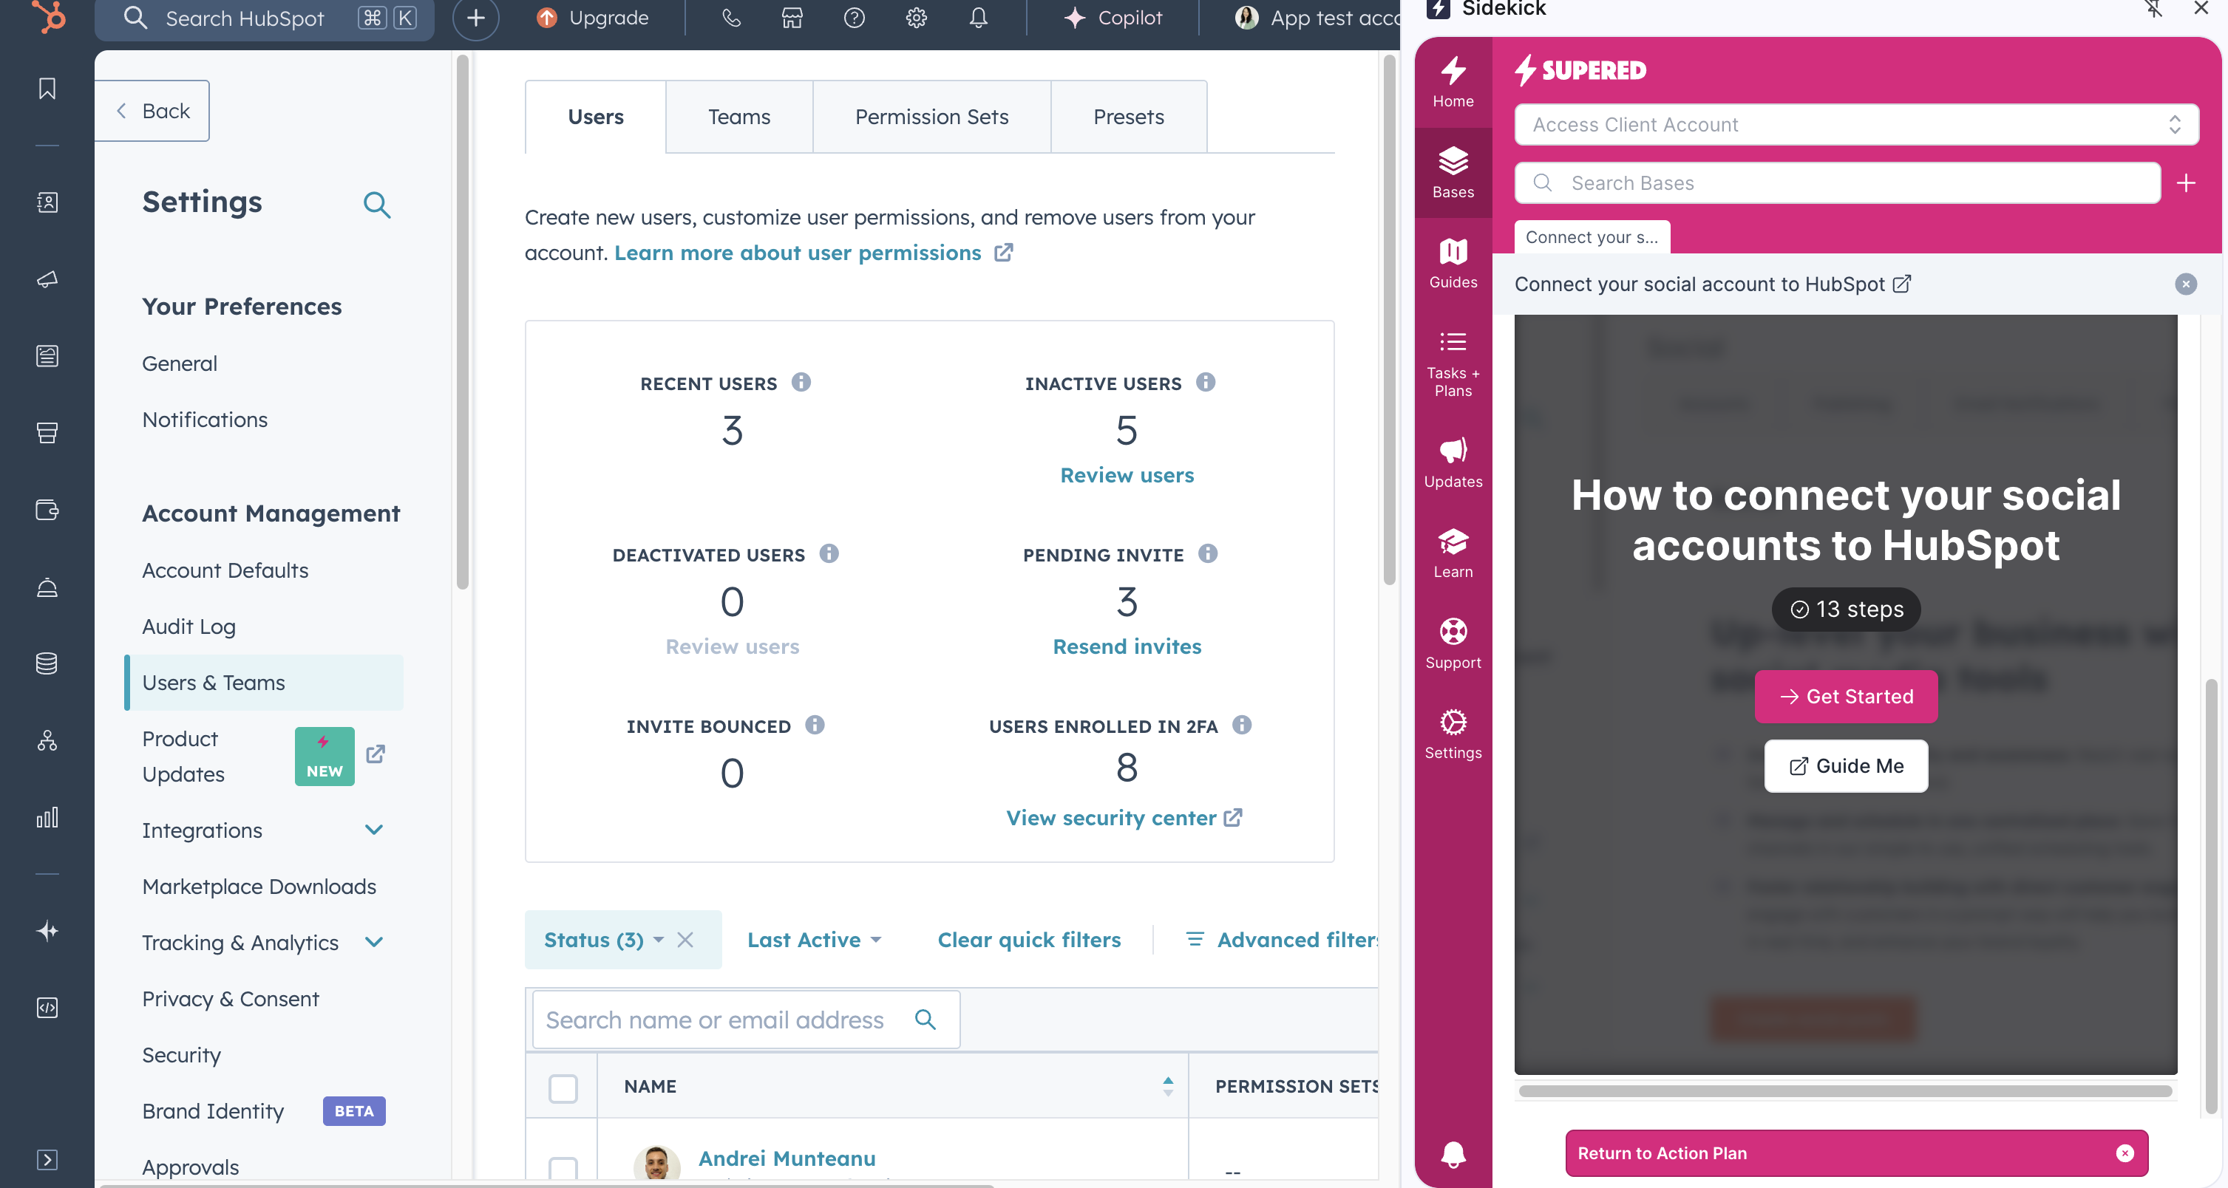This screenshot has width=2228, height=1188.
Task: Open the App test account menu
Action: 1317,17
